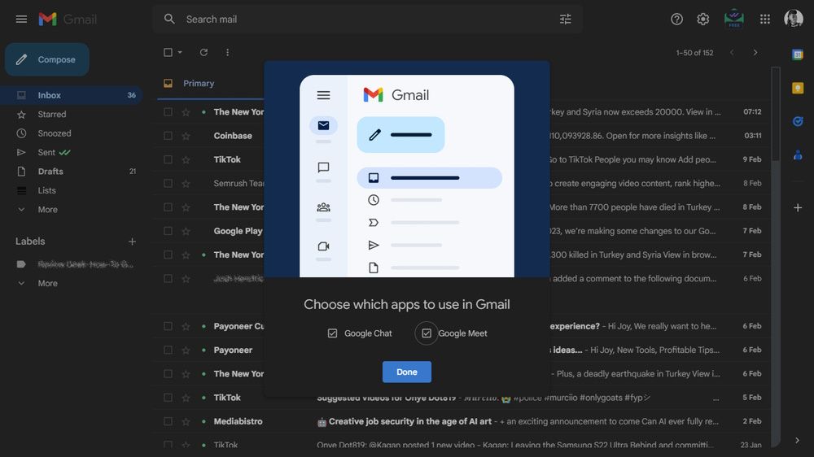Open the main menu hamburger icon
The height and width of the screenshot is (457, 814).
pos(21,20)
